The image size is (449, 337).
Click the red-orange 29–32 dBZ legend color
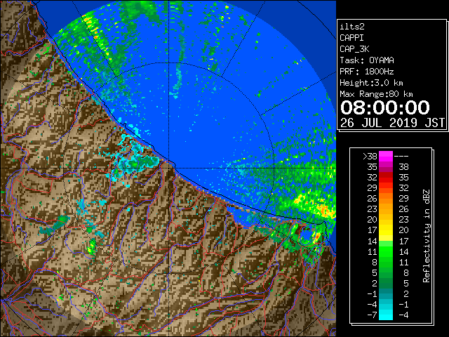click(x=386, y=188)
